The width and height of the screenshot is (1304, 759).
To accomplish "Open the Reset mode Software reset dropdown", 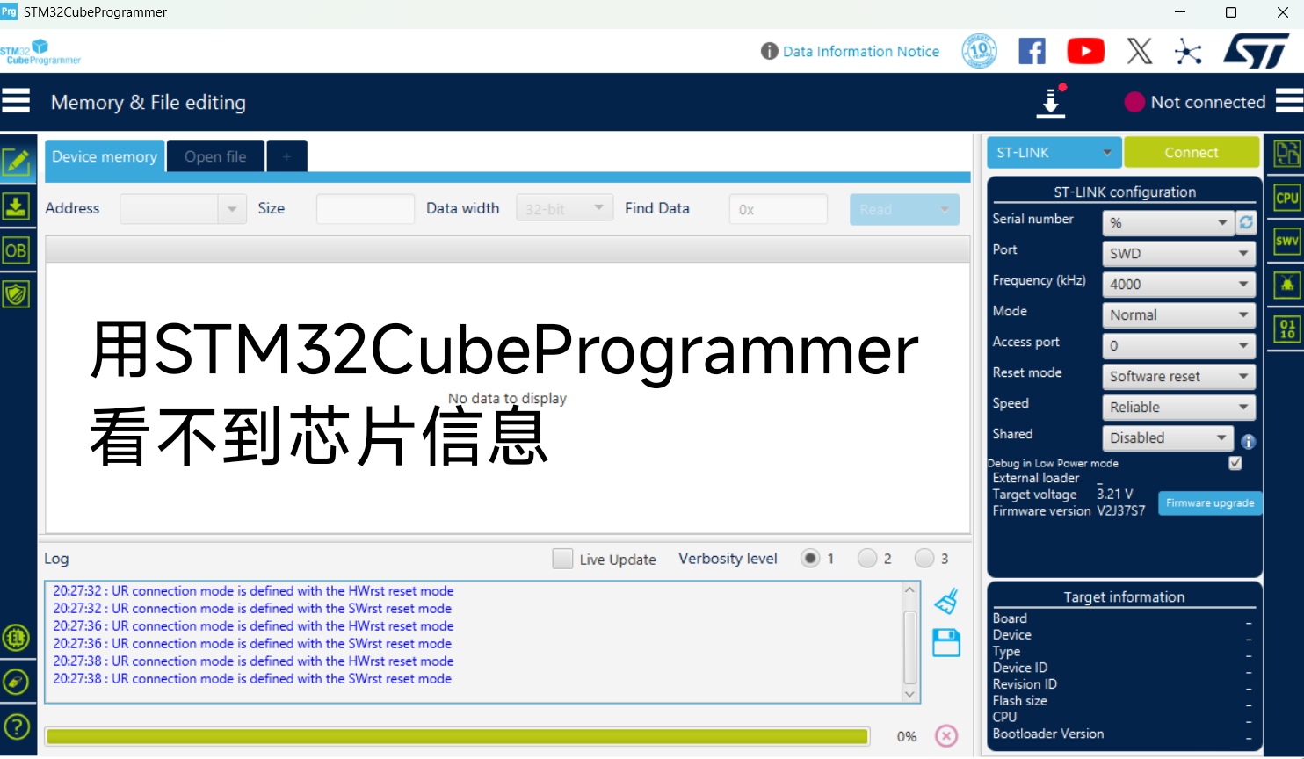I will pyautogui.click(x=1178, y=377).
